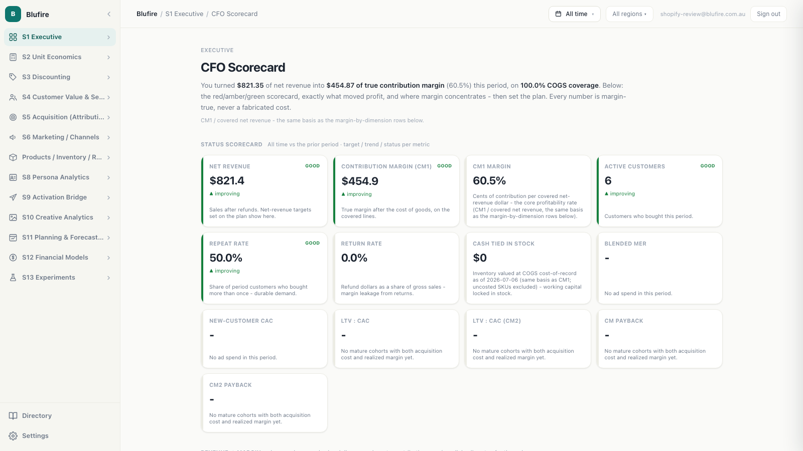The width and height of the screenshot is (803, 451).
Task: Click the S1 Executive breadcrumb link
Action: tap(184, 14)
